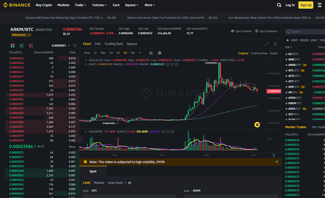Image resolution: width=325 pixels, height=198 pixels.
Task: Open the 0.00000001 precision dropdown
Action: (61, 46)
